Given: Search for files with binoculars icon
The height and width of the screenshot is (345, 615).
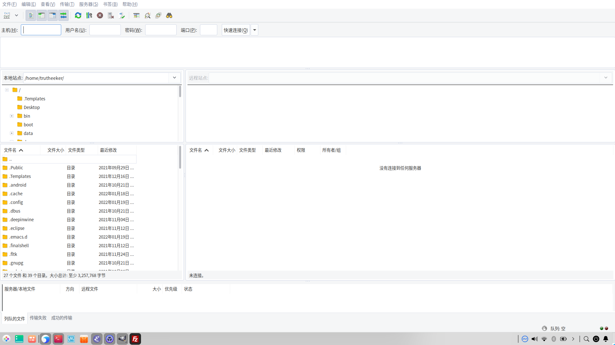Looking at the screenshot, I should point(169,15).
